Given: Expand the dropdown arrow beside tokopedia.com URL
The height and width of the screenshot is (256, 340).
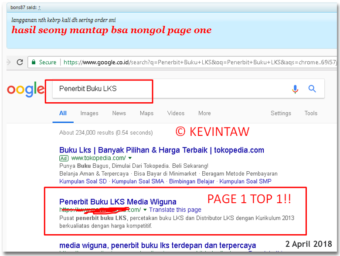Looking at the screenshot, I should click(130, 158).
